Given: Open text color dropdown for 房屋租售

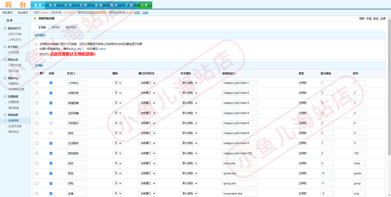Looking at the screenshot, I should [x=189, y=103].
